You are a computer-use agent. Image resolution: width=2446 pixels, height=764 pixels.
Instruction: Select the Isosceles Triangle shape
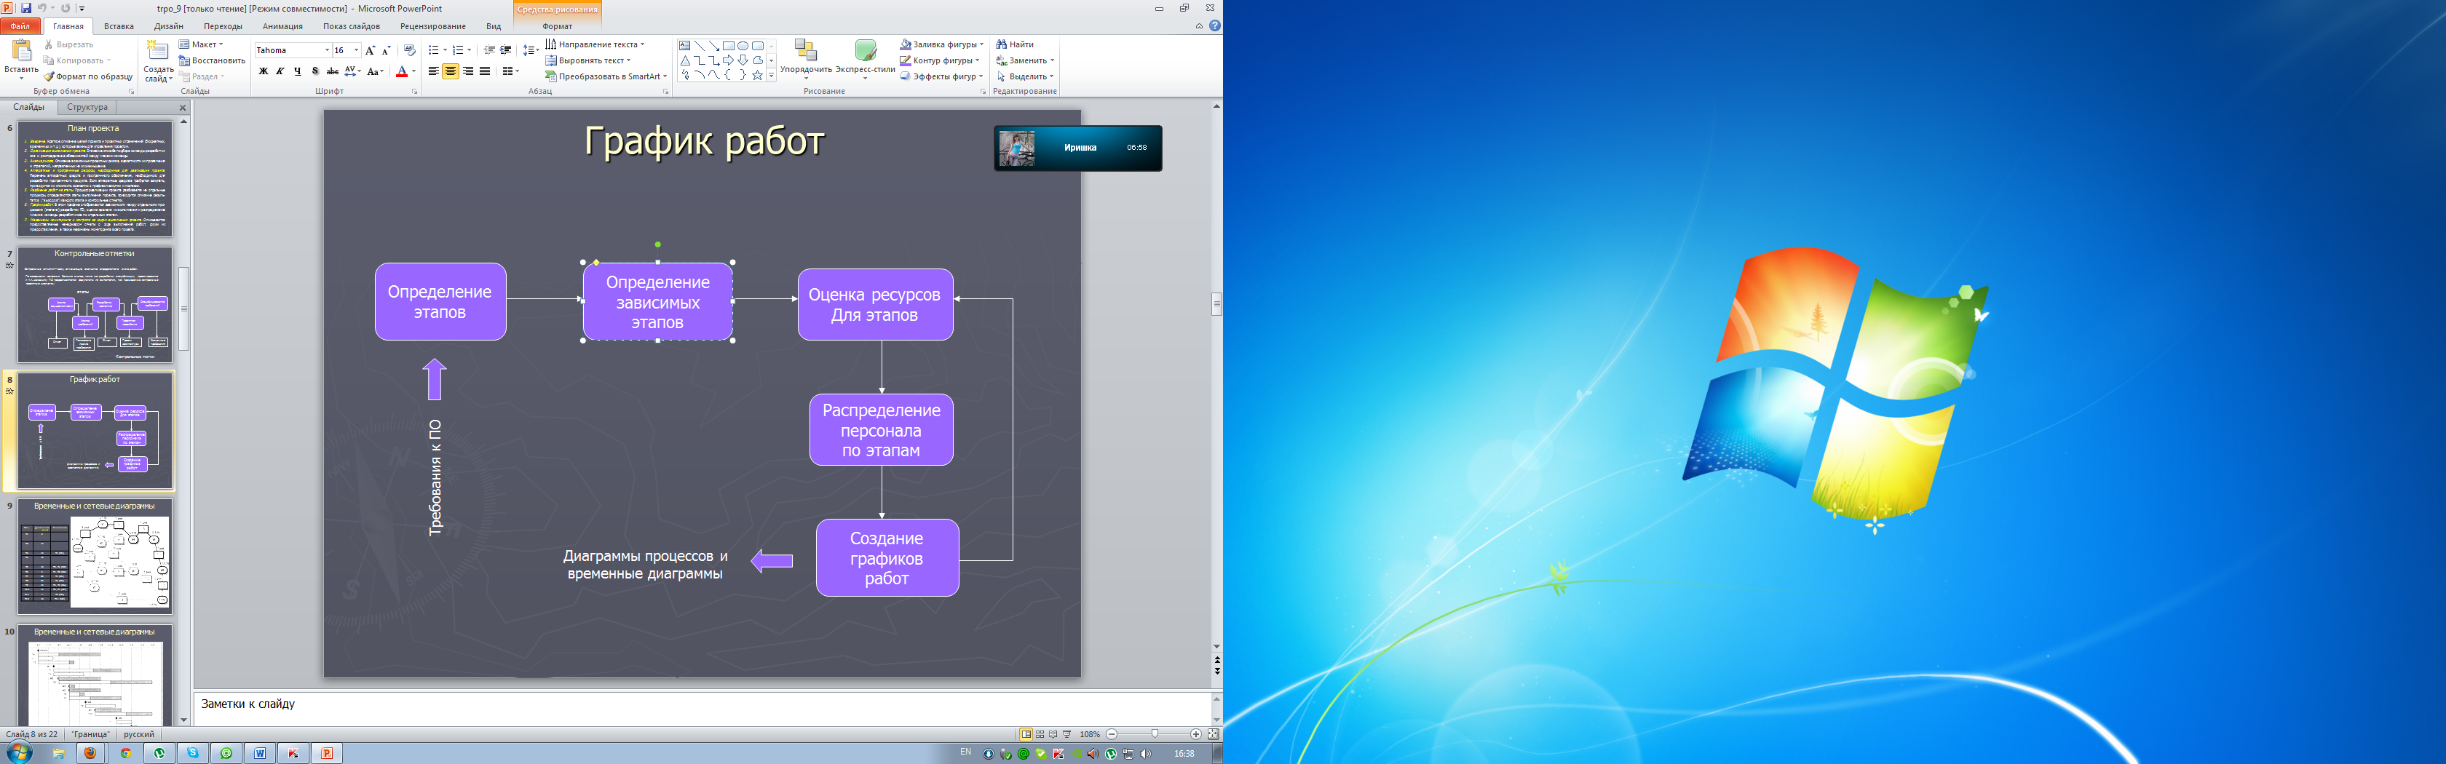(684, 60)
